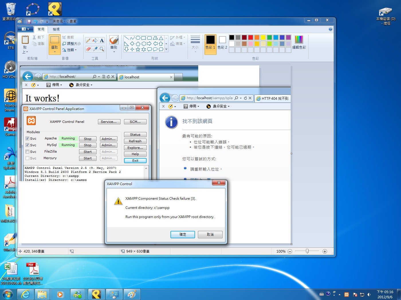401x300 pixels.
Task: Open the 編輯色彩 edit colors dialog
Action: tap(299, 42)
